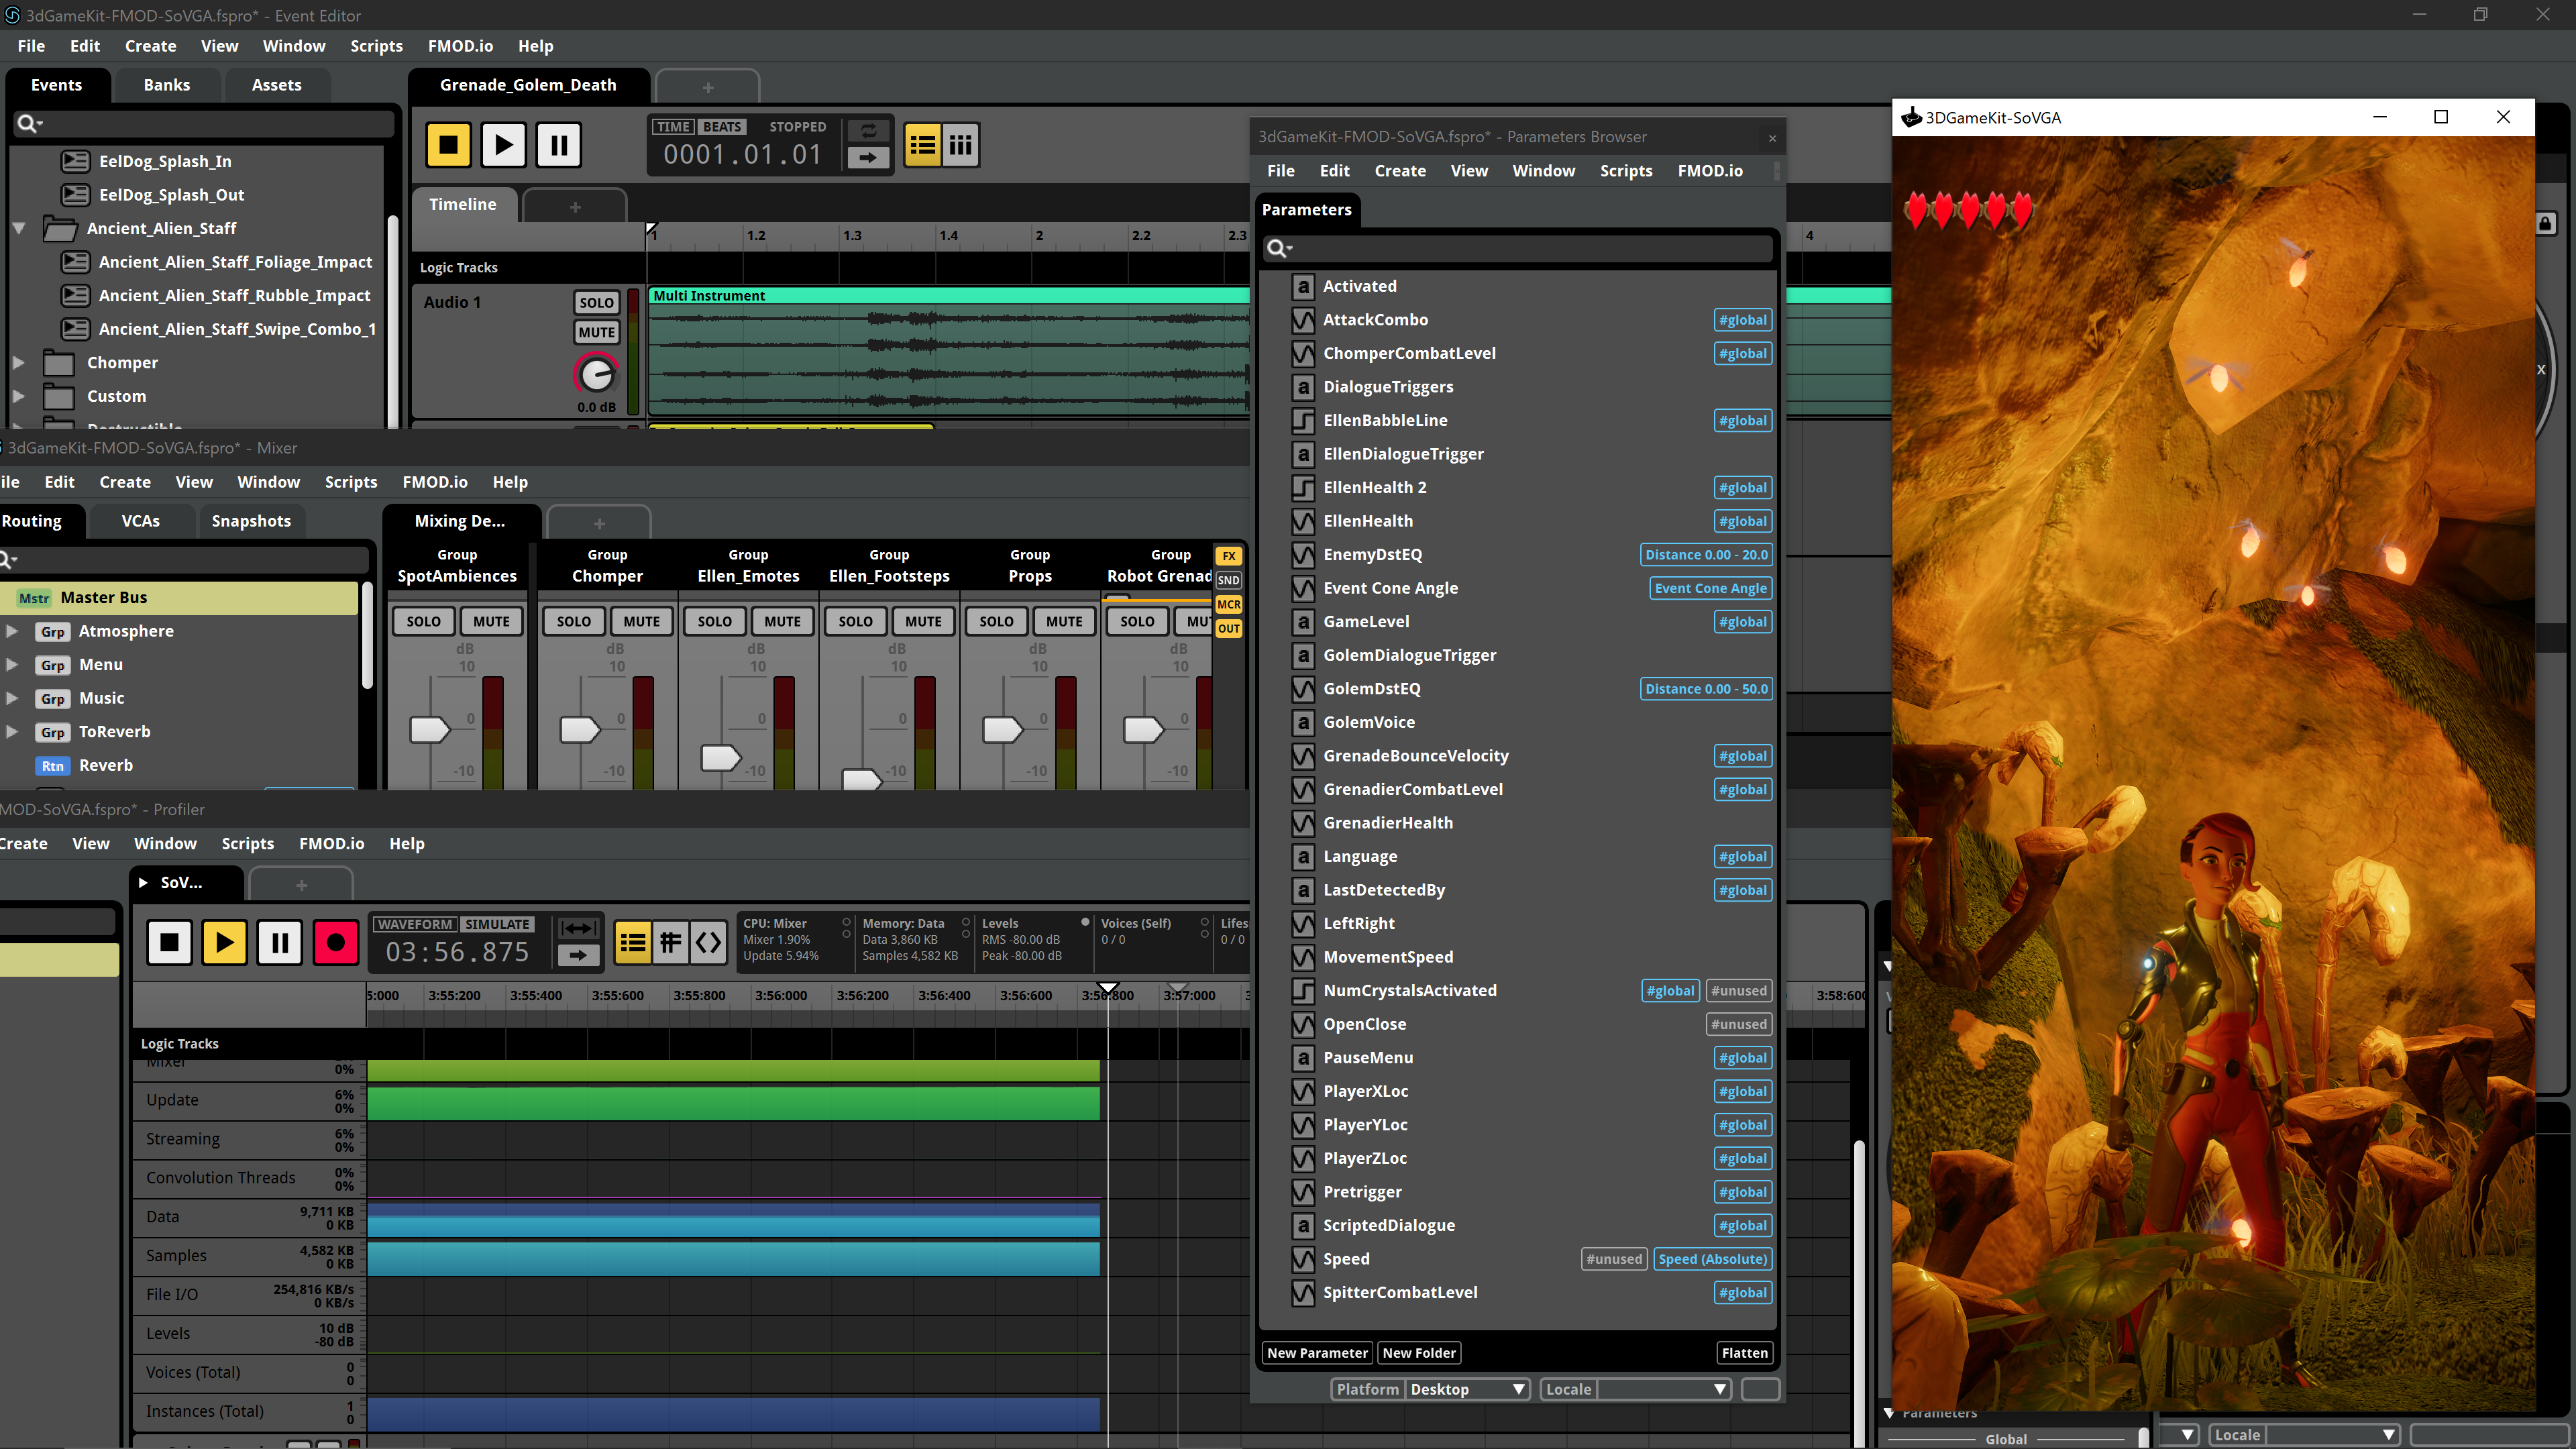Pause the Profiler session
The width and height of the screenshot is (2576, 1449).
coord(280,942)
